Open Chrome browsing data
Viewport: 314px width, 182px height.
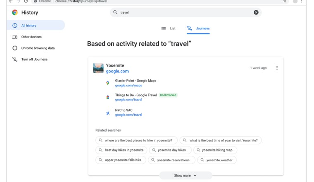point(38,48)
